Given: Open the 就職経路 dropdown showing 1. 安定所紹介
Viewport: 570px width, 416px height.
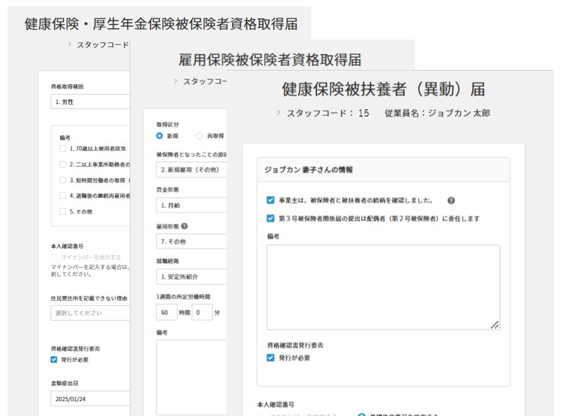Looking at the screenshot, I should click(191, 277).
